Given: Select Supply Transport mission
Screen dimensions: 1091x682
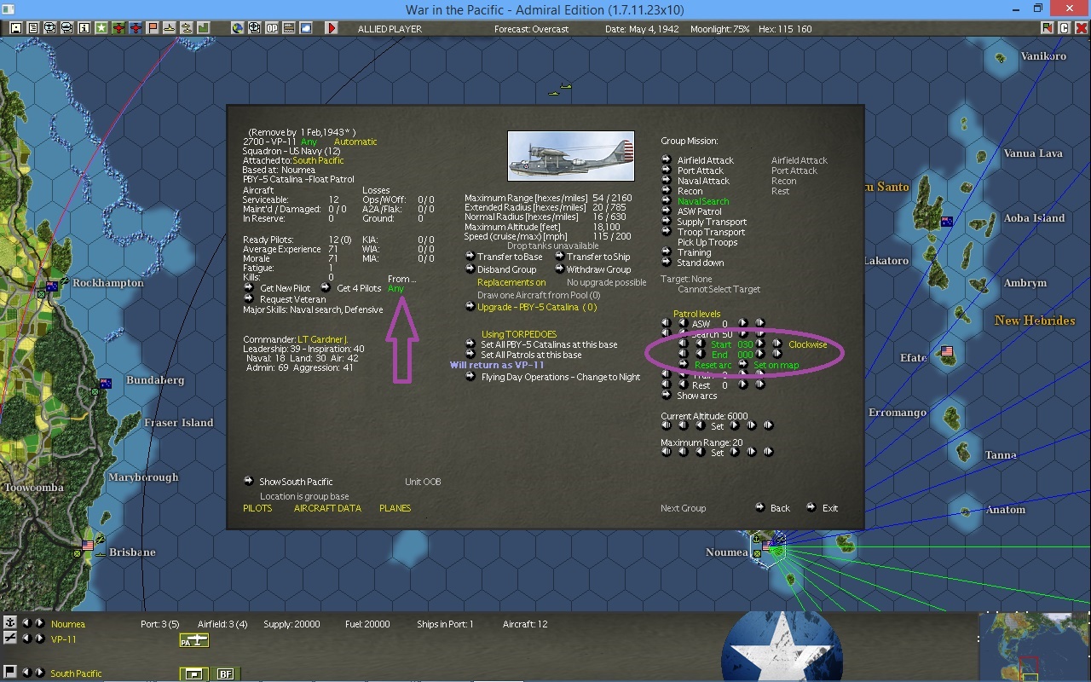Looking at the screenshot, I should tap(712, 222).
